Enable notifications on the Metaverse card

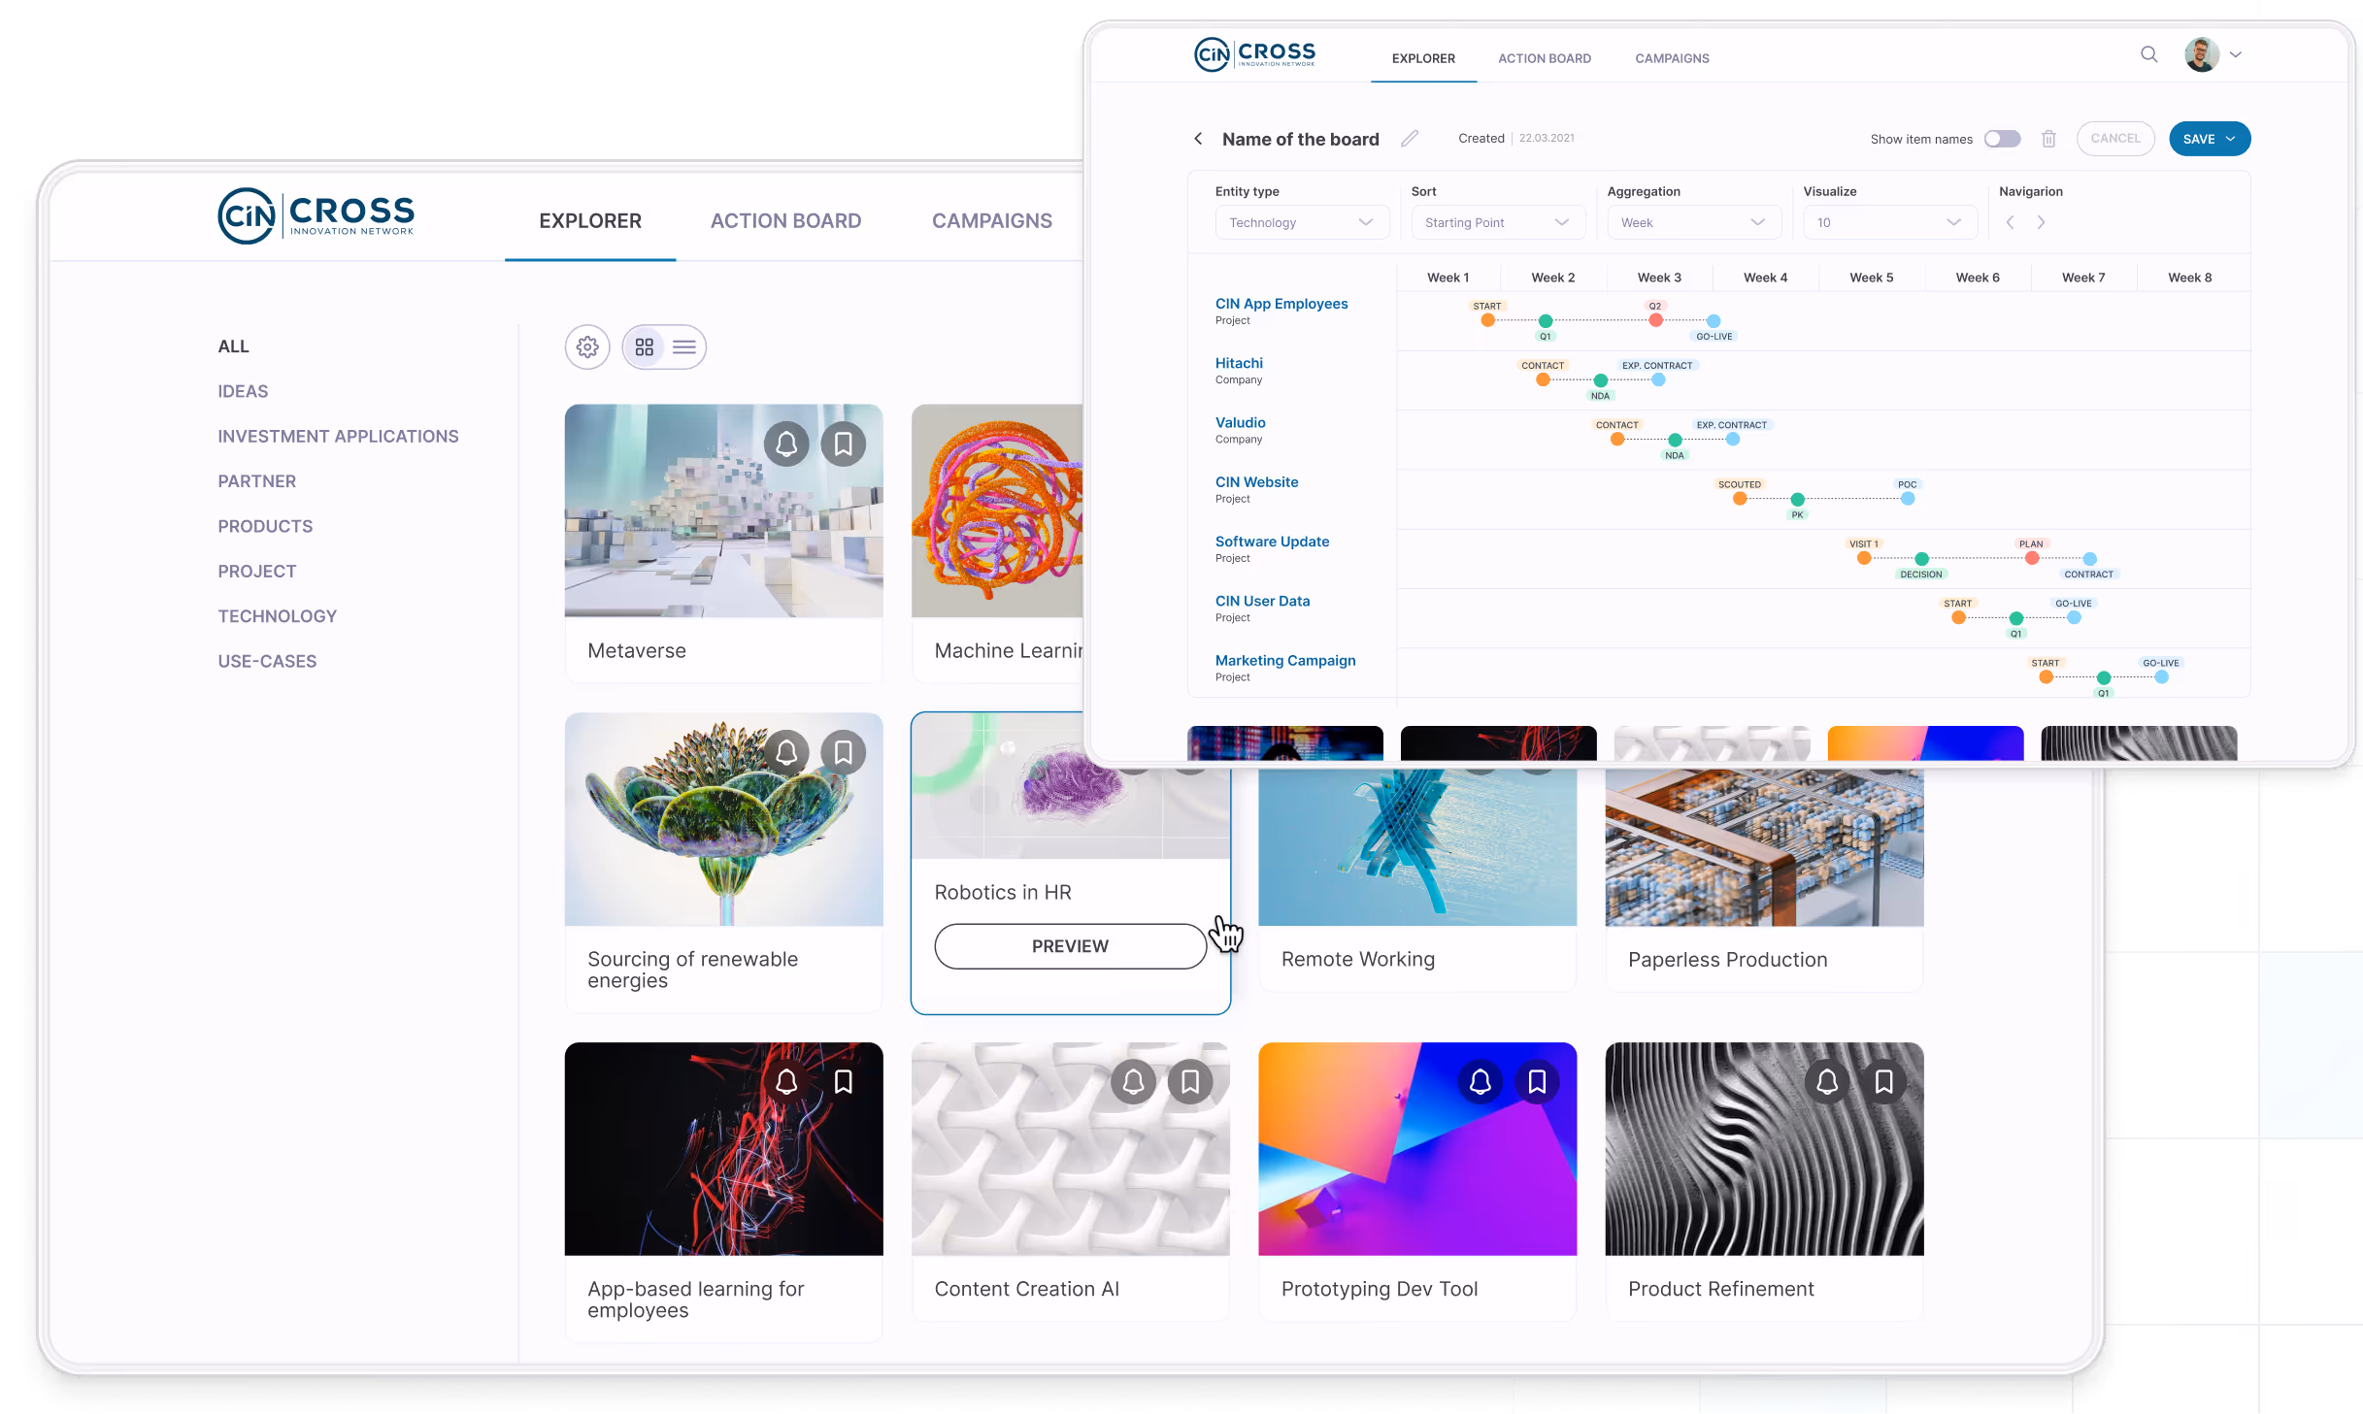786,444
